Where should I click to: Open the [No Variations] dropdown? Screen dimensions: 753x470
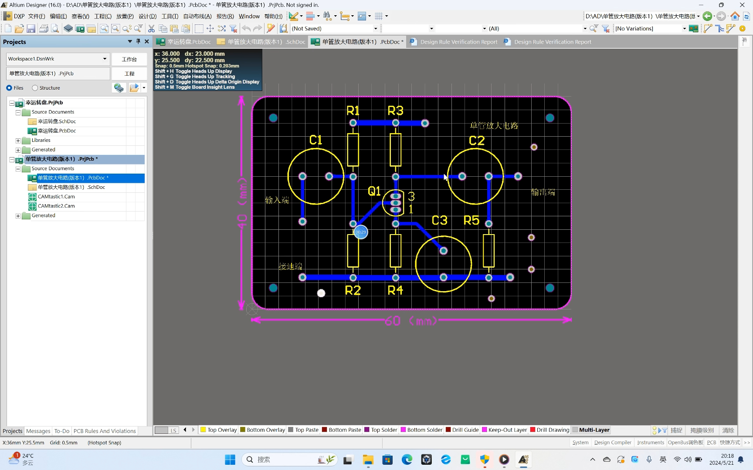684,28
